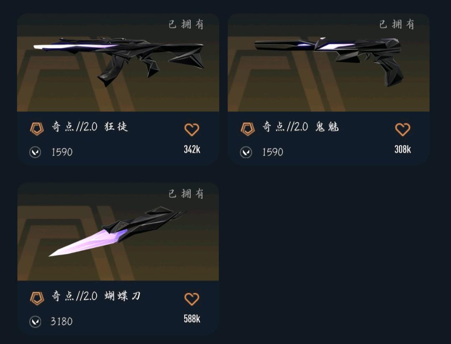The width and height of the screenshot is (451, 344).
Task: Click the 588k like count
Action: (192, 319)
